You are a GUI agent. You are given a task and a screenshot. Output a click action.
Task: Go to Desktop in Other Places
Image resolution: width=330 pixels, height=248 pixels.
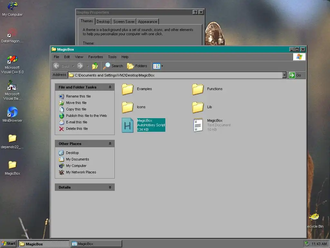click(69, 153)
